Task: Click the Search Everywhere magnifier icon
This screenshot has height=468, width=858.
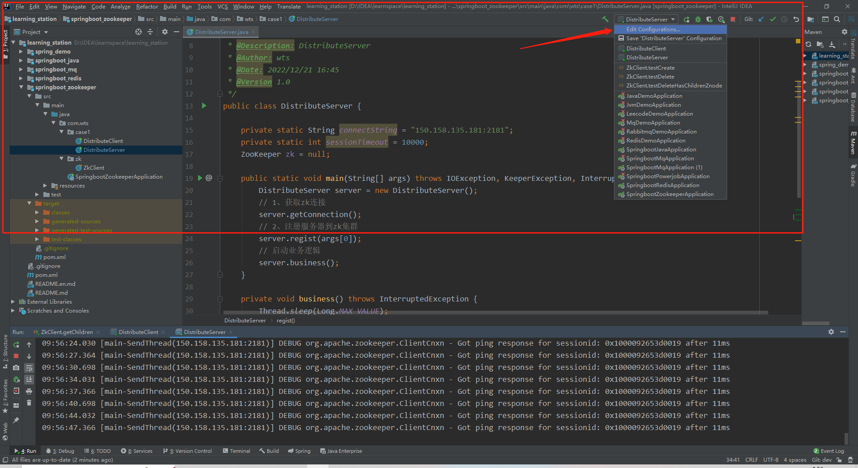Action: 837,19
